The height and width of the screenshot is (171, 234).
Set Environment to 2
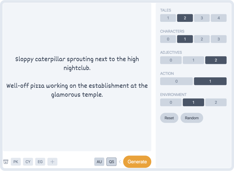pos(216,103)
